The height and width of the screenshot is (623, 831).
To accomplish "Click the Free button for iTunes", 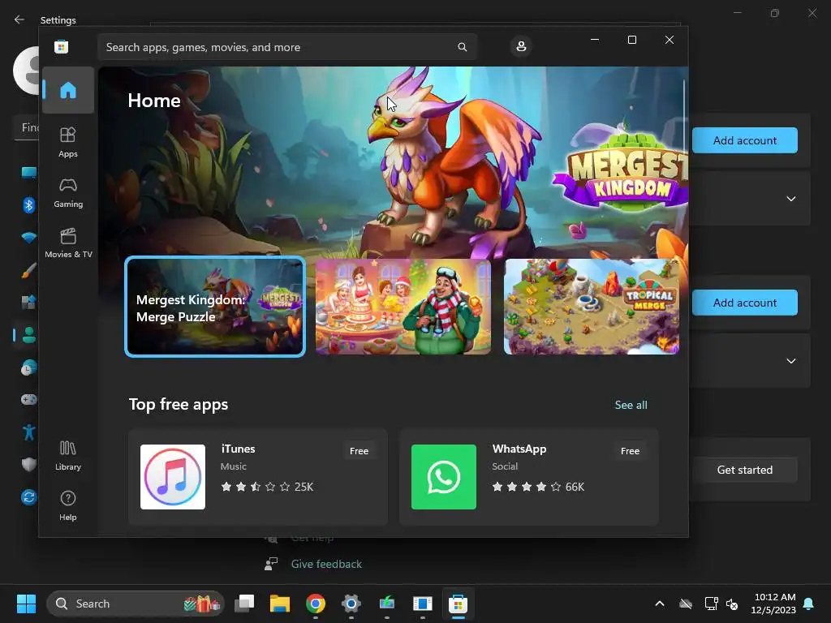I will [359, 451].
